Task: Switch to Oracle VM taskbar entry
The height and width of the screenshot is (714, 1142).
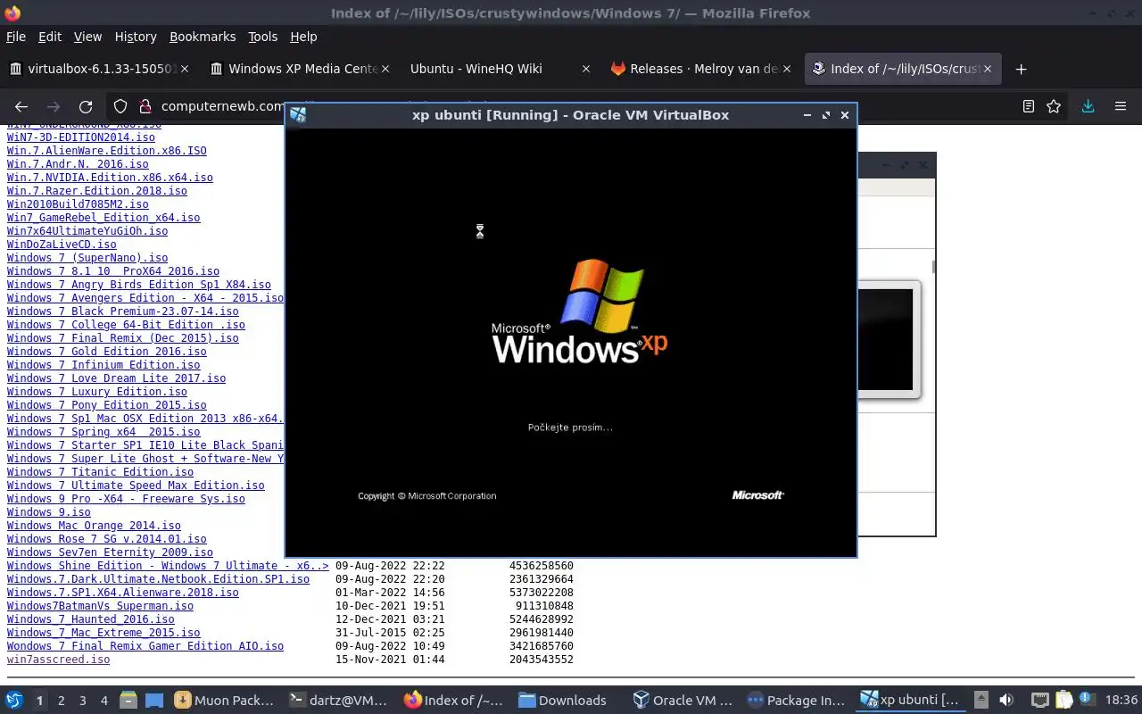Action: [x=682, y=701]
